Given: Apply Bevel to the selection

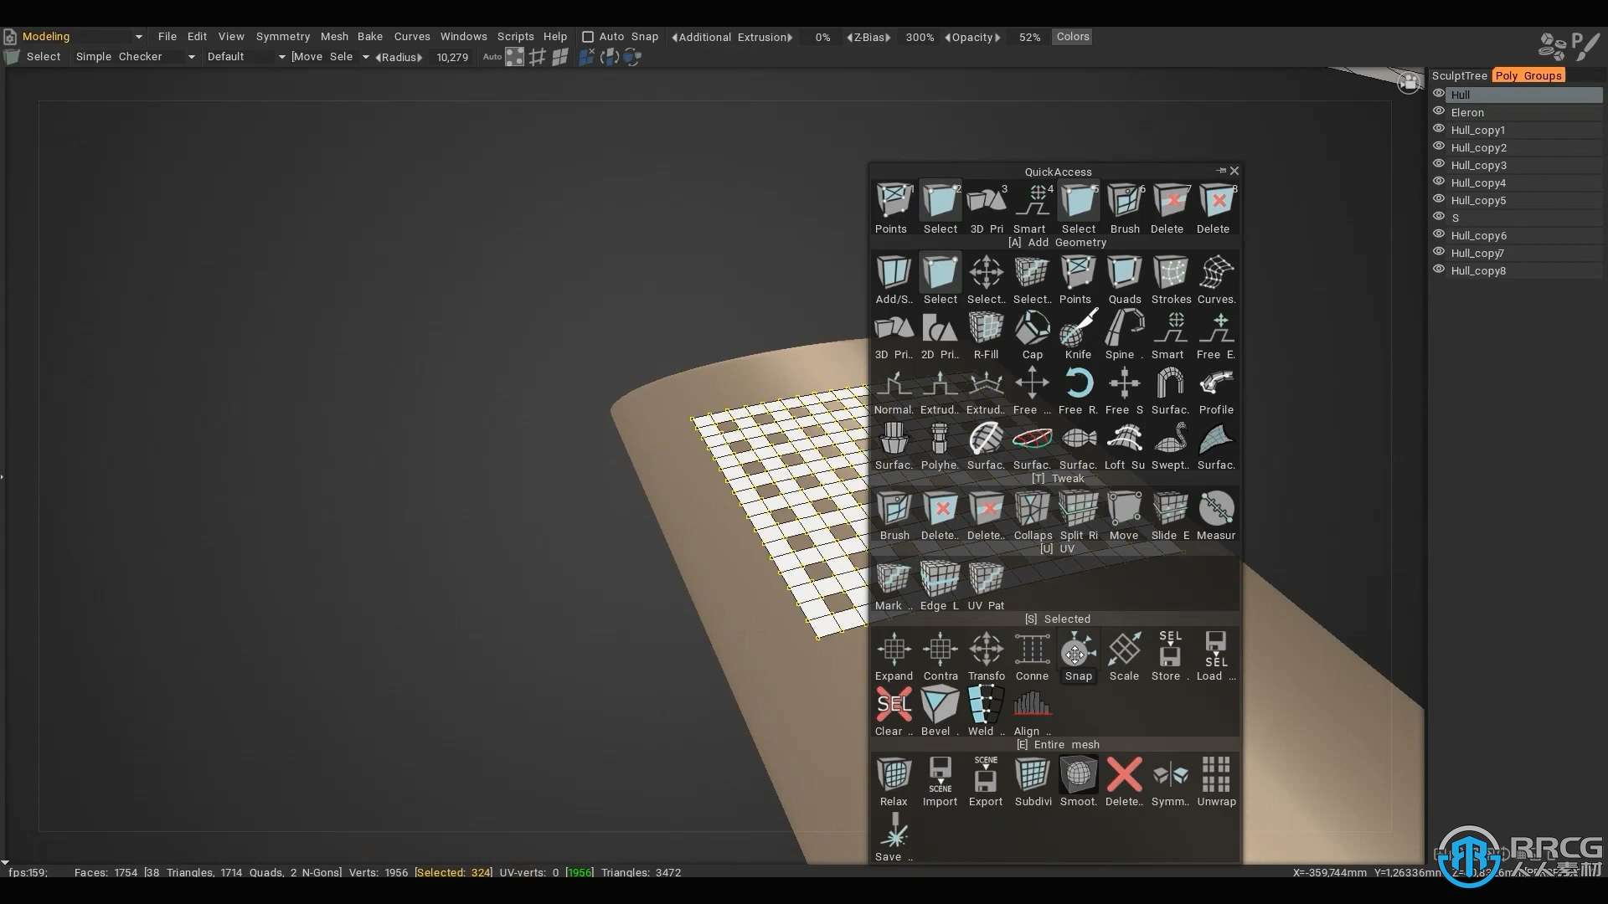Looking at the screenshot, I should pyautogui.click(x=940, y=712).
